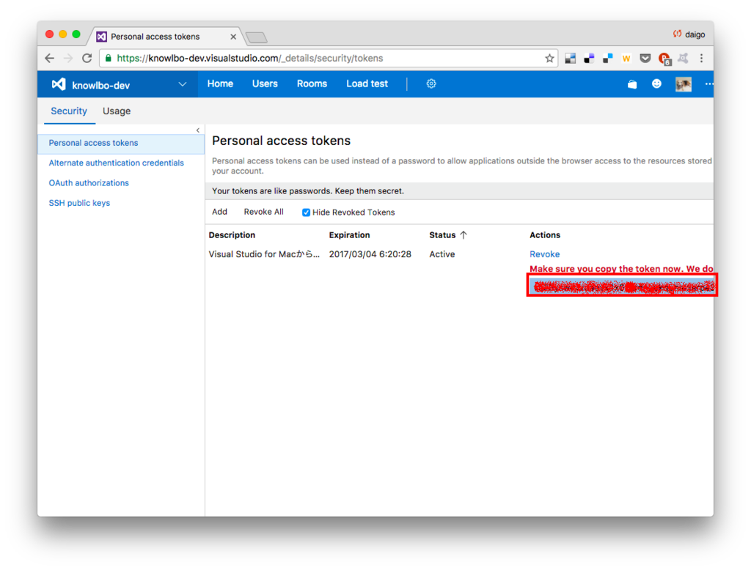The width and height of the screenshot is (751, 570).
Task: Bookmark page with the star icon
Action: pyautogui.click(x=549, y=59)
